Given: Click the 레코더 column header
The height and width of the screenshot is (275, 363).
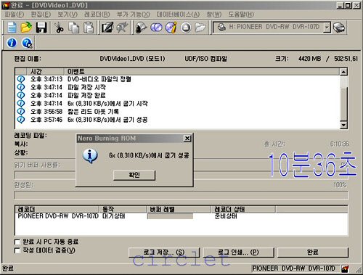Looking at the screenshot, I should pos(57,209).
